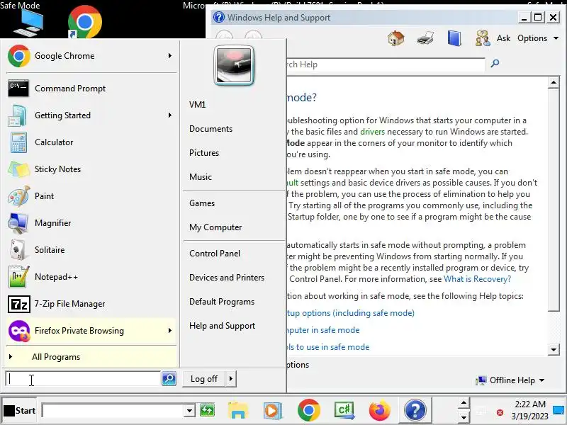
Task: Open the C# taskbar application
Action: [344, 411]
